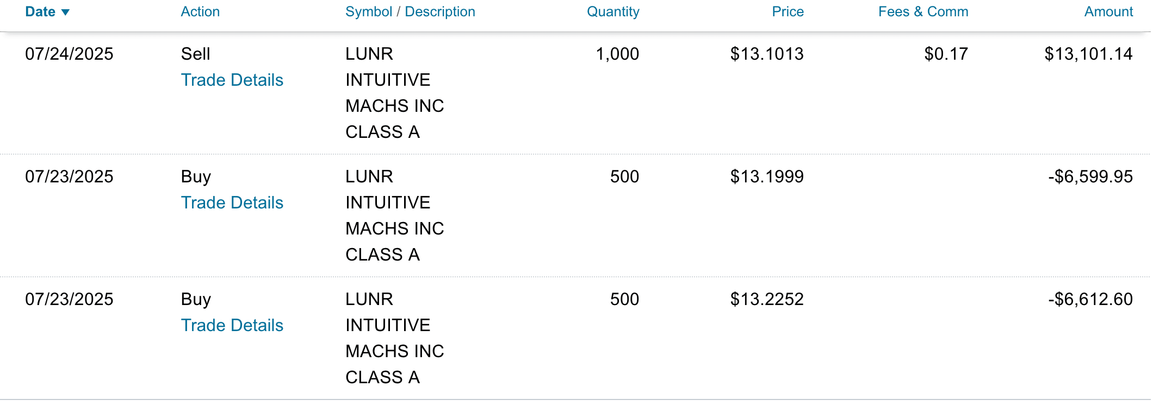The image size is (1153, 406).
Task: Sort by the Amount column header
Action: 1108,12
